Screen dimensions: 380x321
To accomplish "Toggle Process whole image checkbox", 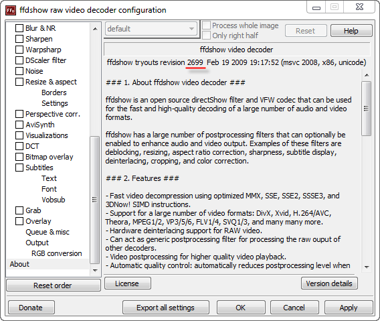I will click(x=206, y=25).
